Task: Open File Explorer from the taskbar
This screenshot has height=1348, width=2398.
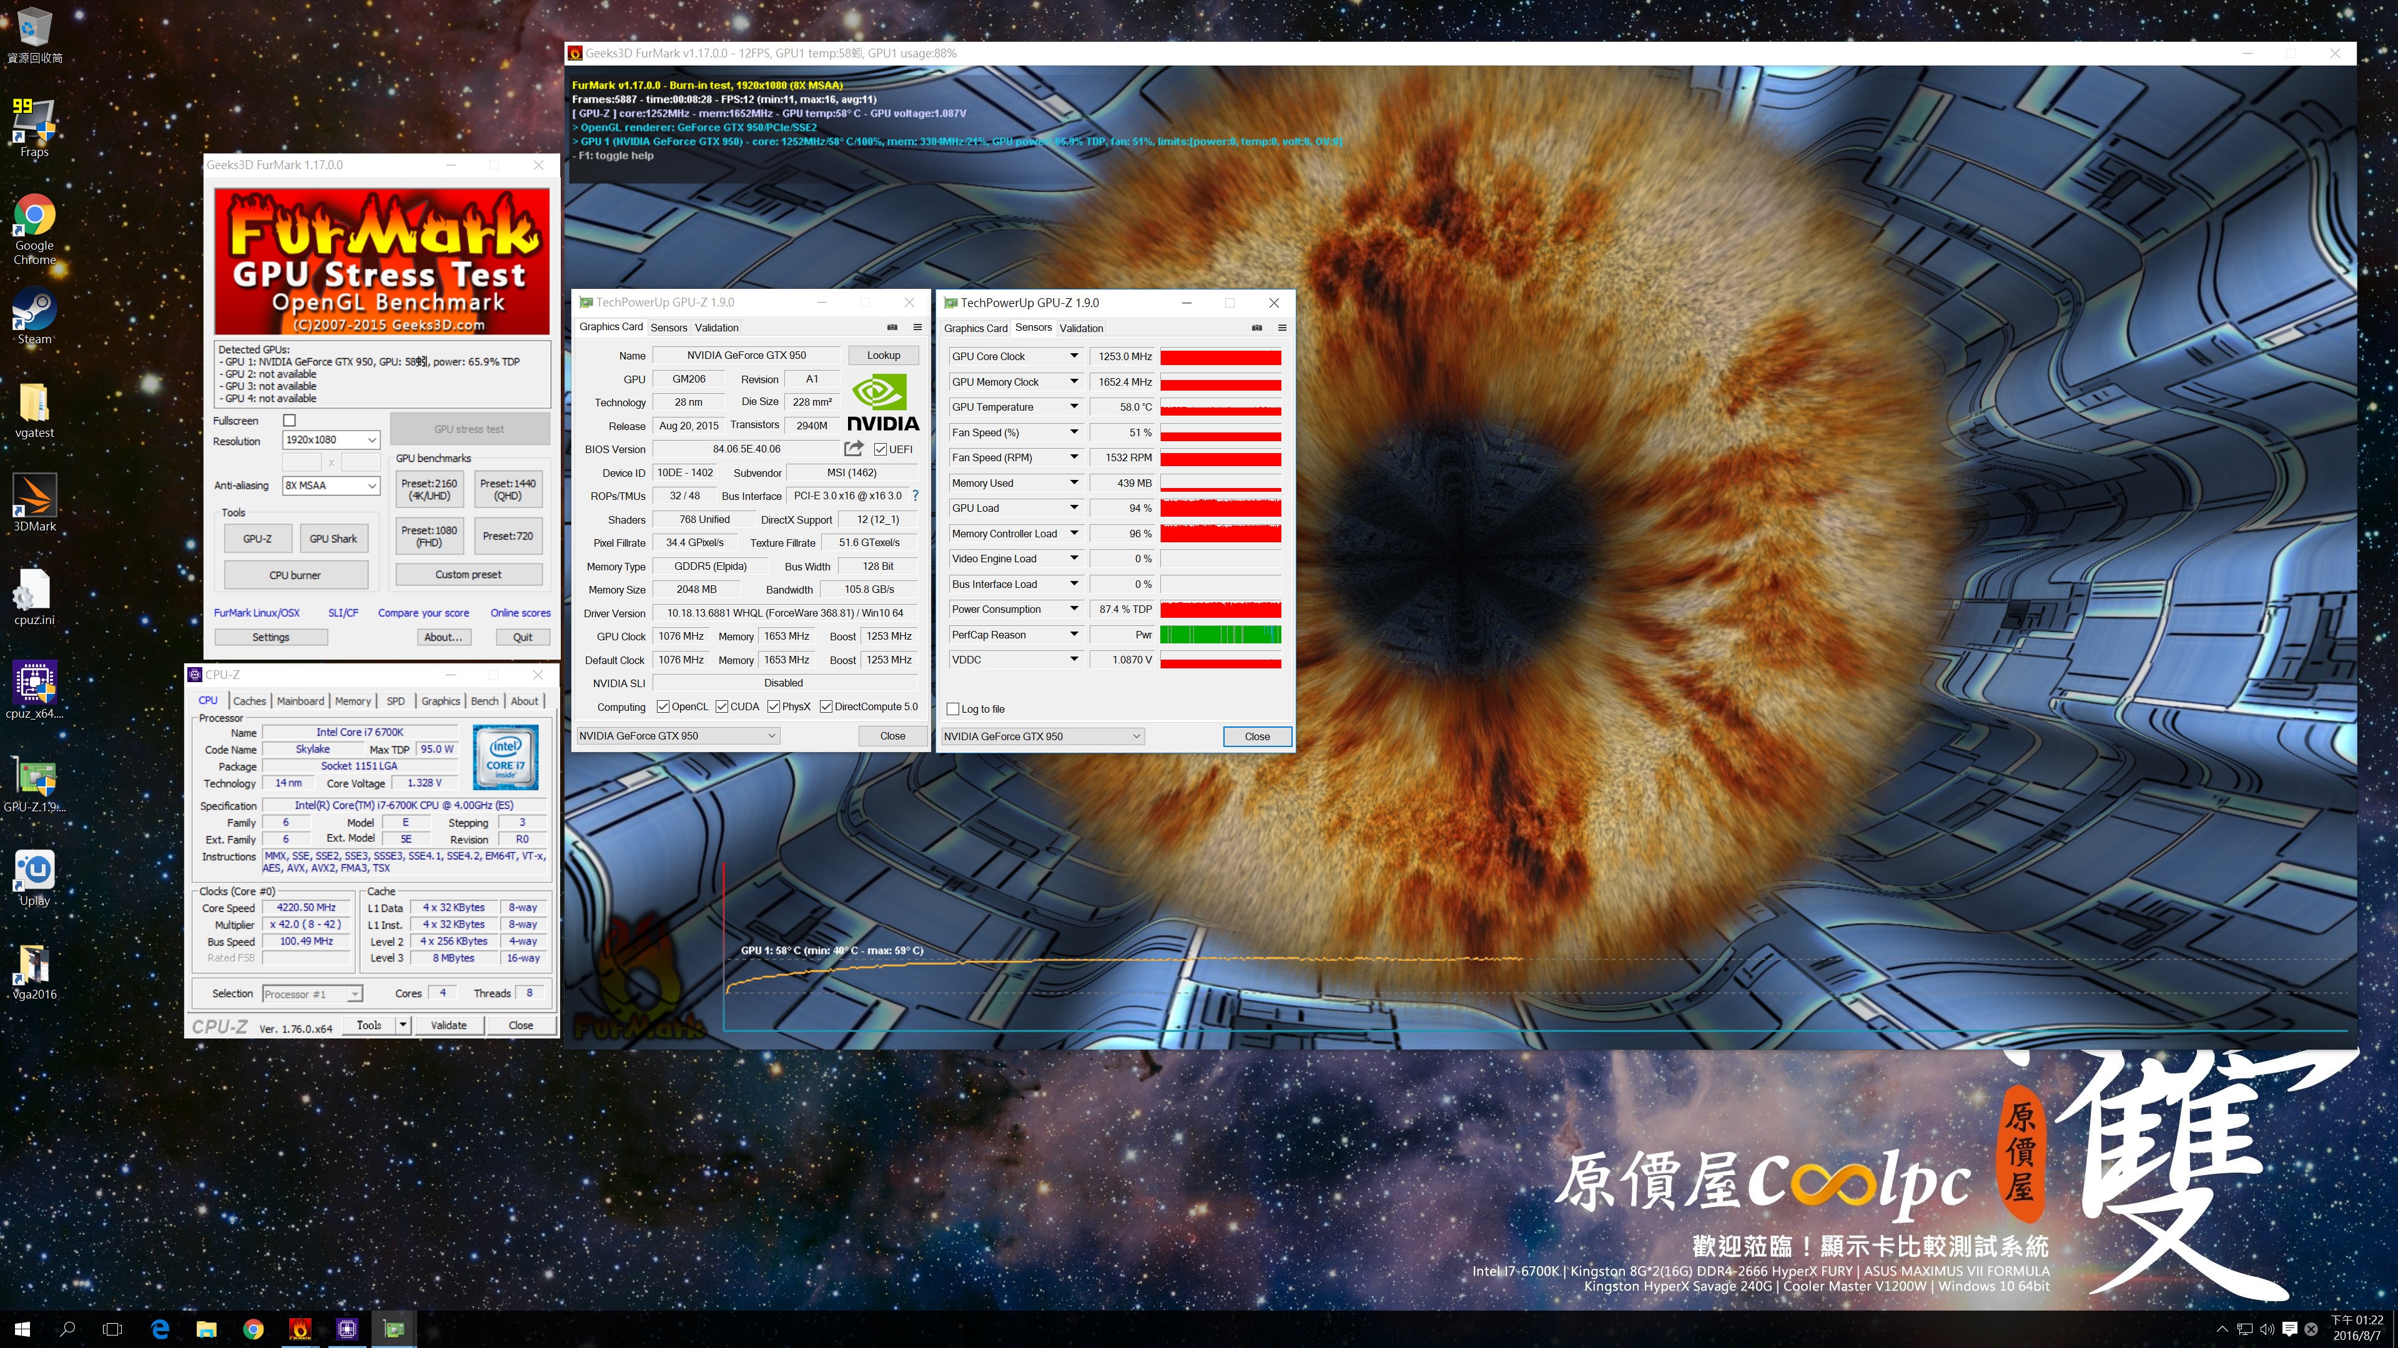Action: pyautogui.click(x=207, y=1329)
